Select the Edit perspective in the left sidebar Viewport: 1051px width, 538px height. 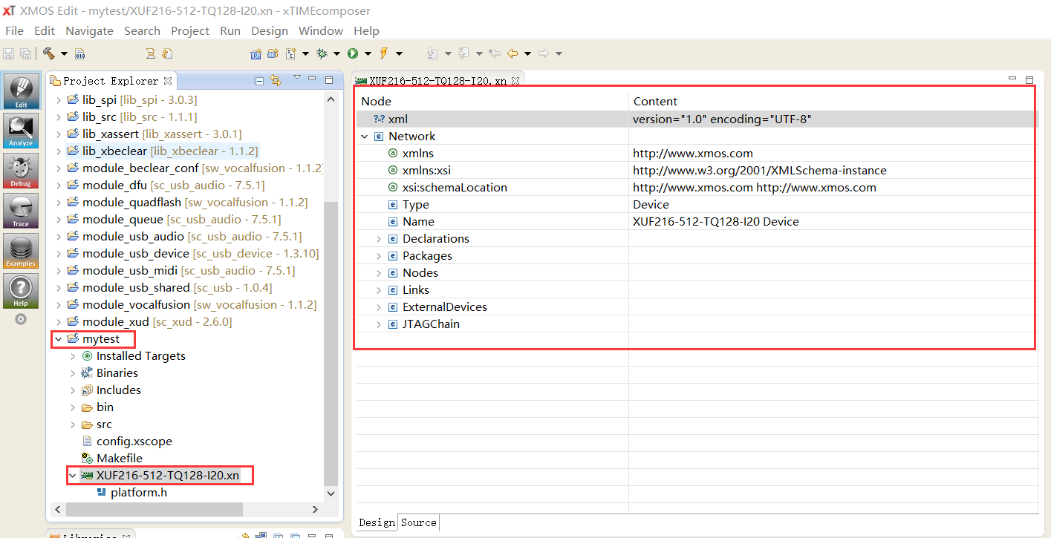point(20,91)
